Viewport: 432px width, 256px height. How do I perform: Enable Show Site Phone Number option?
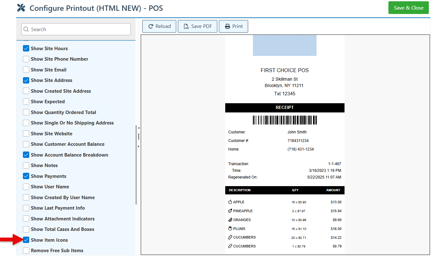tap(26, 59)
